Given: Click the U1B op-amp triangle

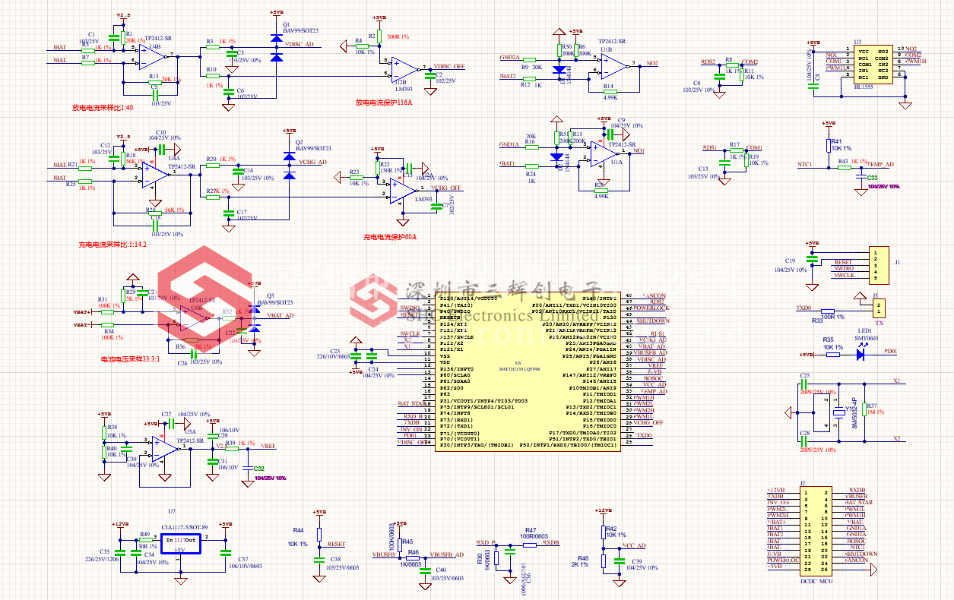Looking at the screenshot, I should point(615,65).
